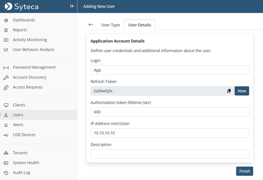Go to Access Requests
Screen dimensions: 263x180
pyautogui.click(x=27, y=87)
